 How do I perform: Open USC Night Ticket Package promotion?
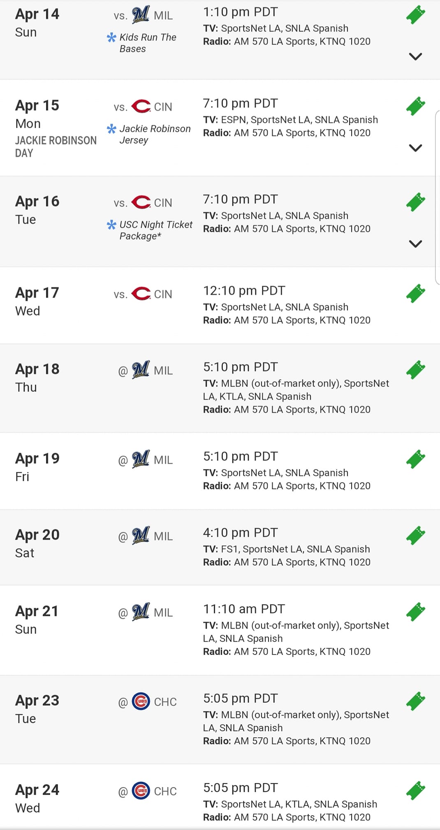click(155, 230)
